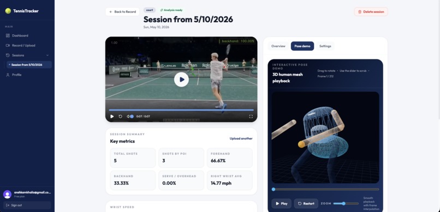Mute the video volume icon
The image size is (440, 212).
(128, 117)
